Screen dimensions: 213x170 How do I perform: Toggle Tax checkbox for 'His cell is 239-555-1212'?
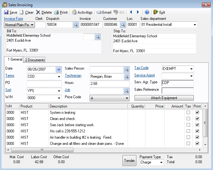(x=188, y=131)
